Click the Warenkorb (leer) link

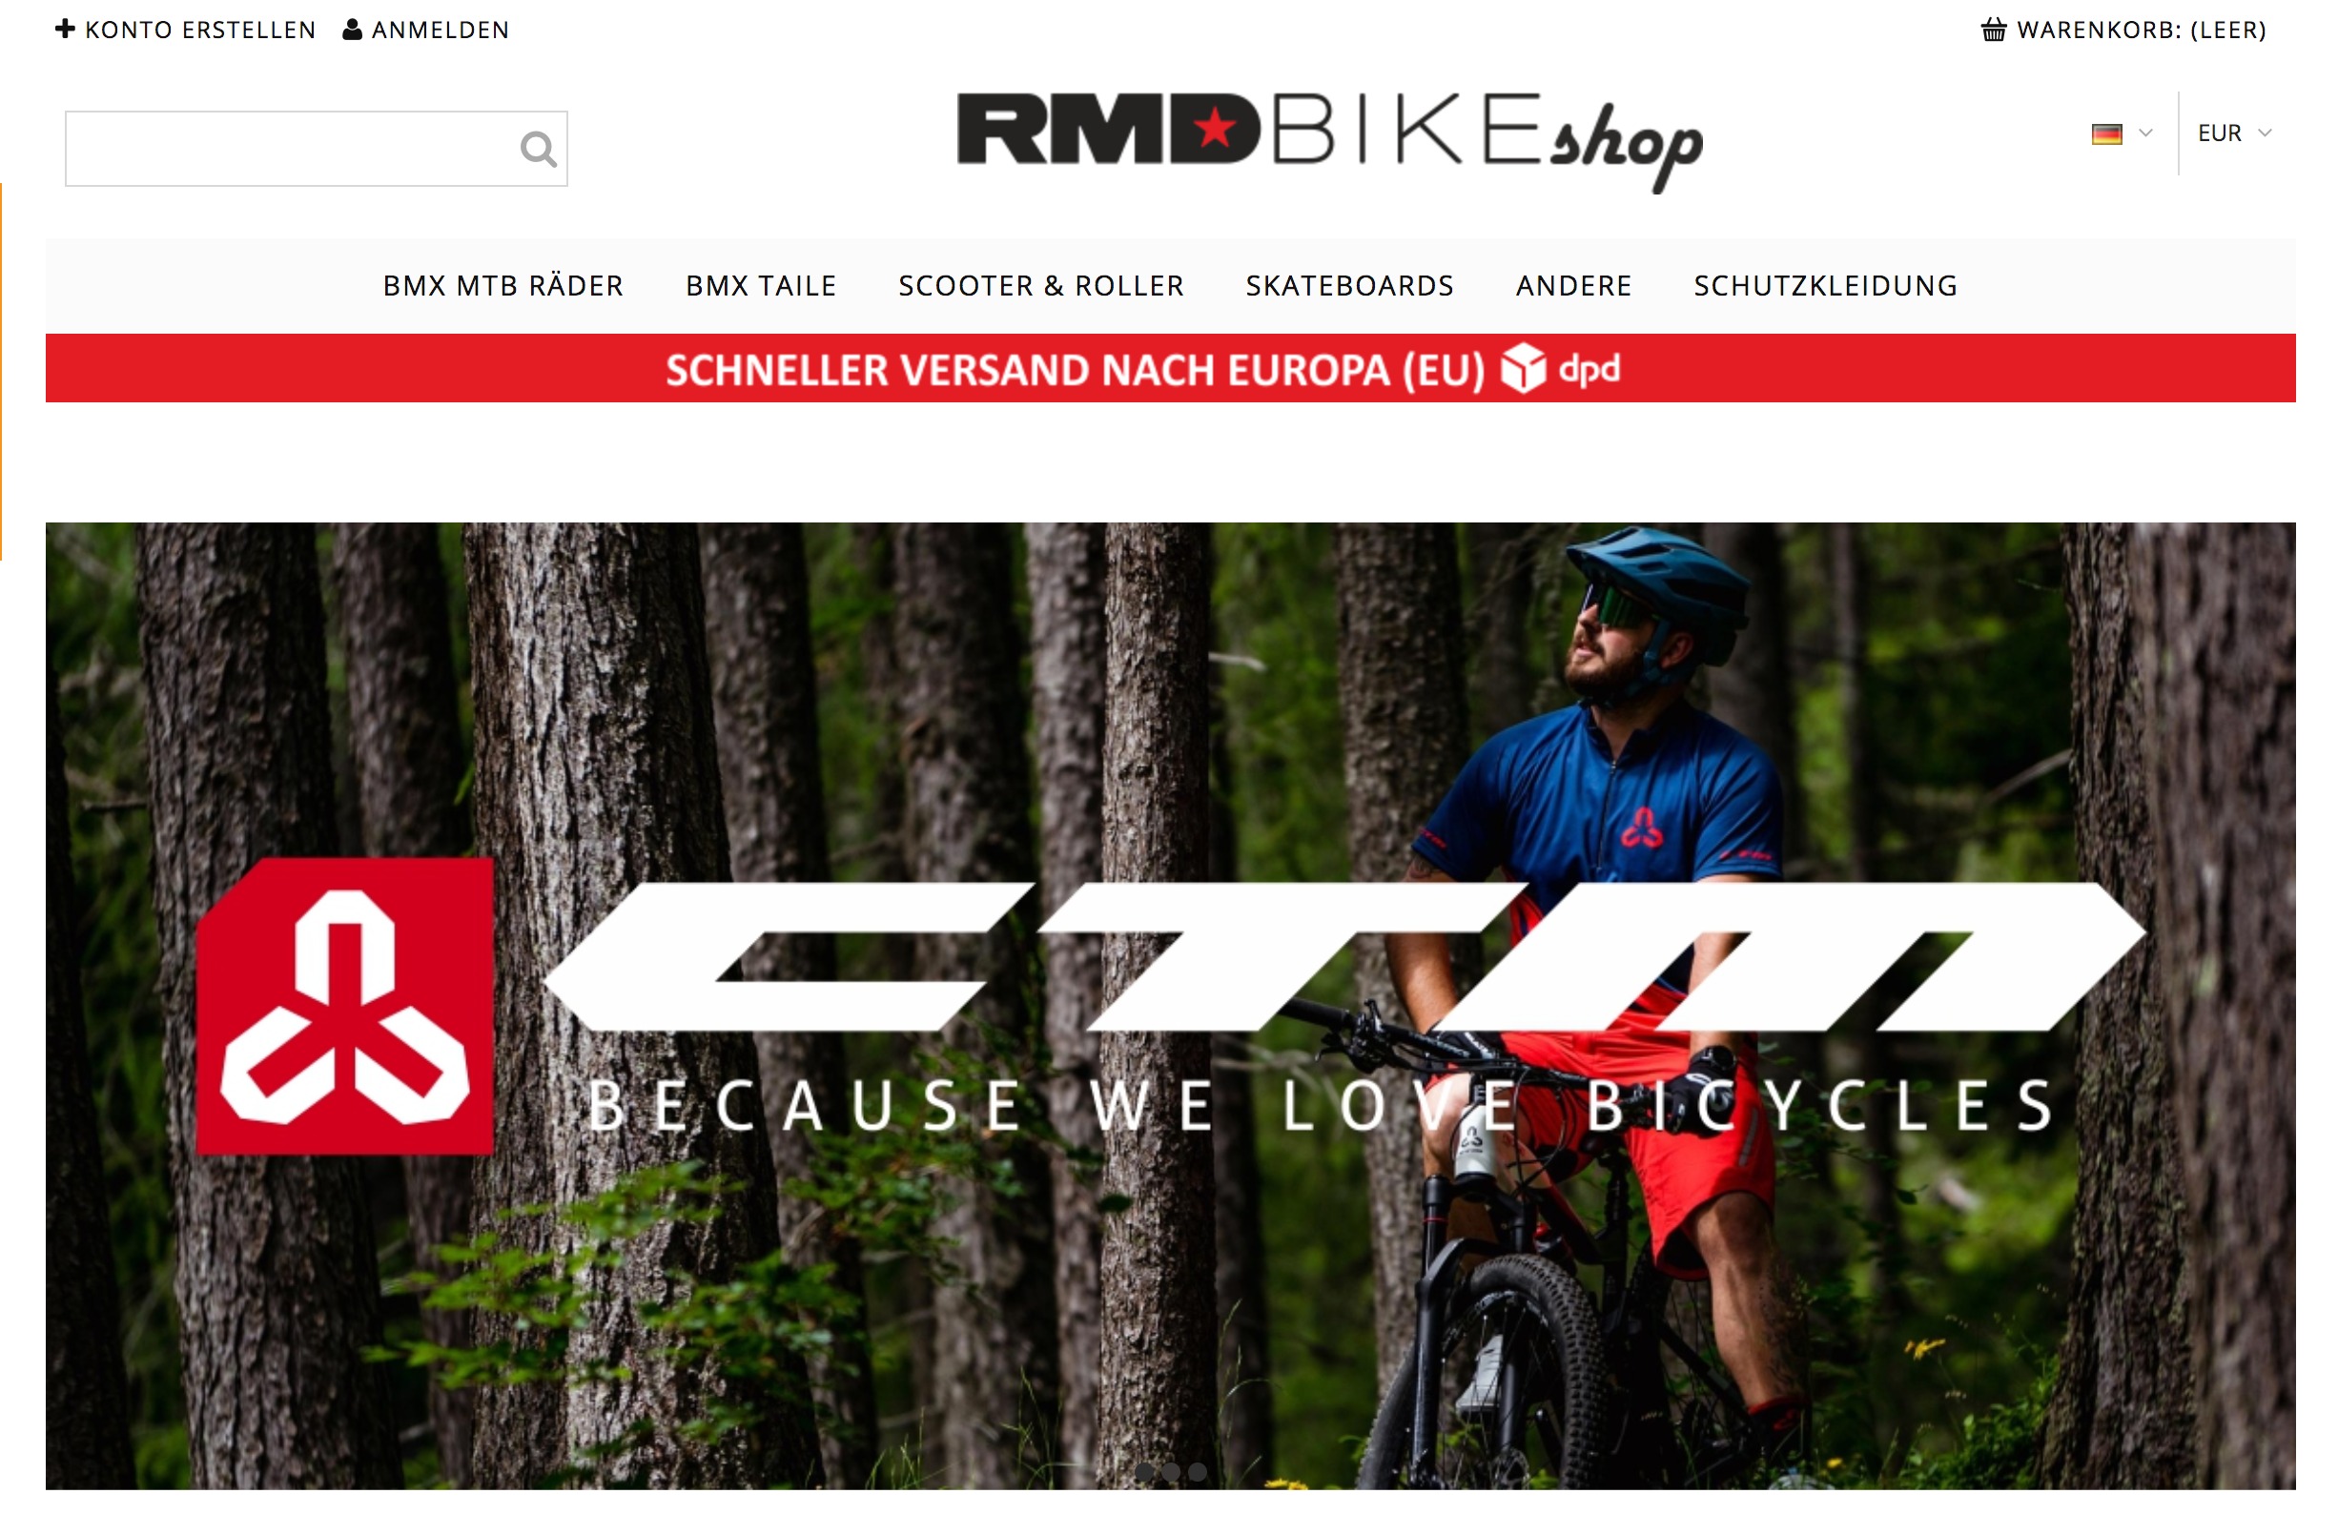[2142, 30]
